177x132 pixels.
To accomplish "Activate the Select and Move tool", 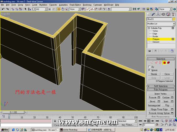I will 59,9.
